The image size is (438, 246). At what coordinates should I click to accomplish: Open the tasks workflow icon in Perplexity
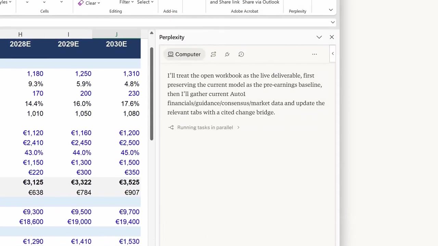pos(213,54)
